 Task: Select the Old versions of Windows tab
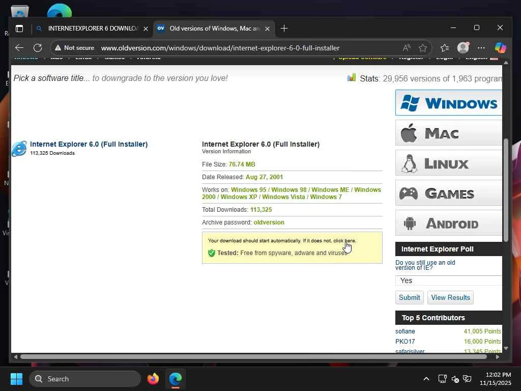click(x=214, y=29)
